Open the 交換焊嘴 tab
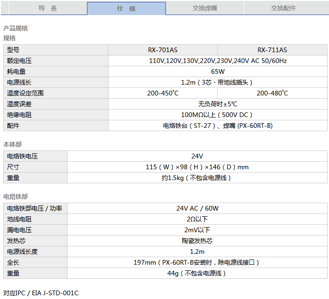The image size is (329, 299). click(x=205, y=8)
